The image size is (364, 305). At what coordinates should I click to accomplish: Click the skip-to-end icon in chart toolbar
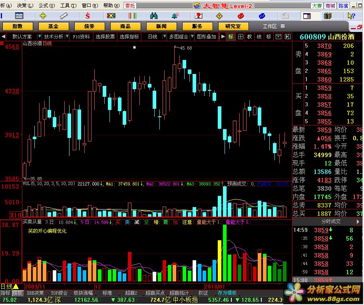point(288,36)
